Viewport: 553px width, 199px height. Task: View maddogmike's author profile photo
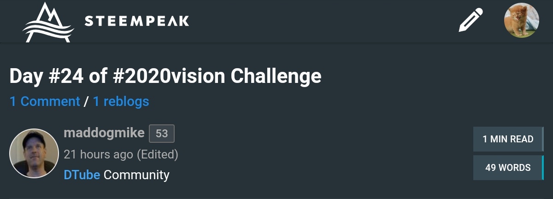[x=34, y=153]
